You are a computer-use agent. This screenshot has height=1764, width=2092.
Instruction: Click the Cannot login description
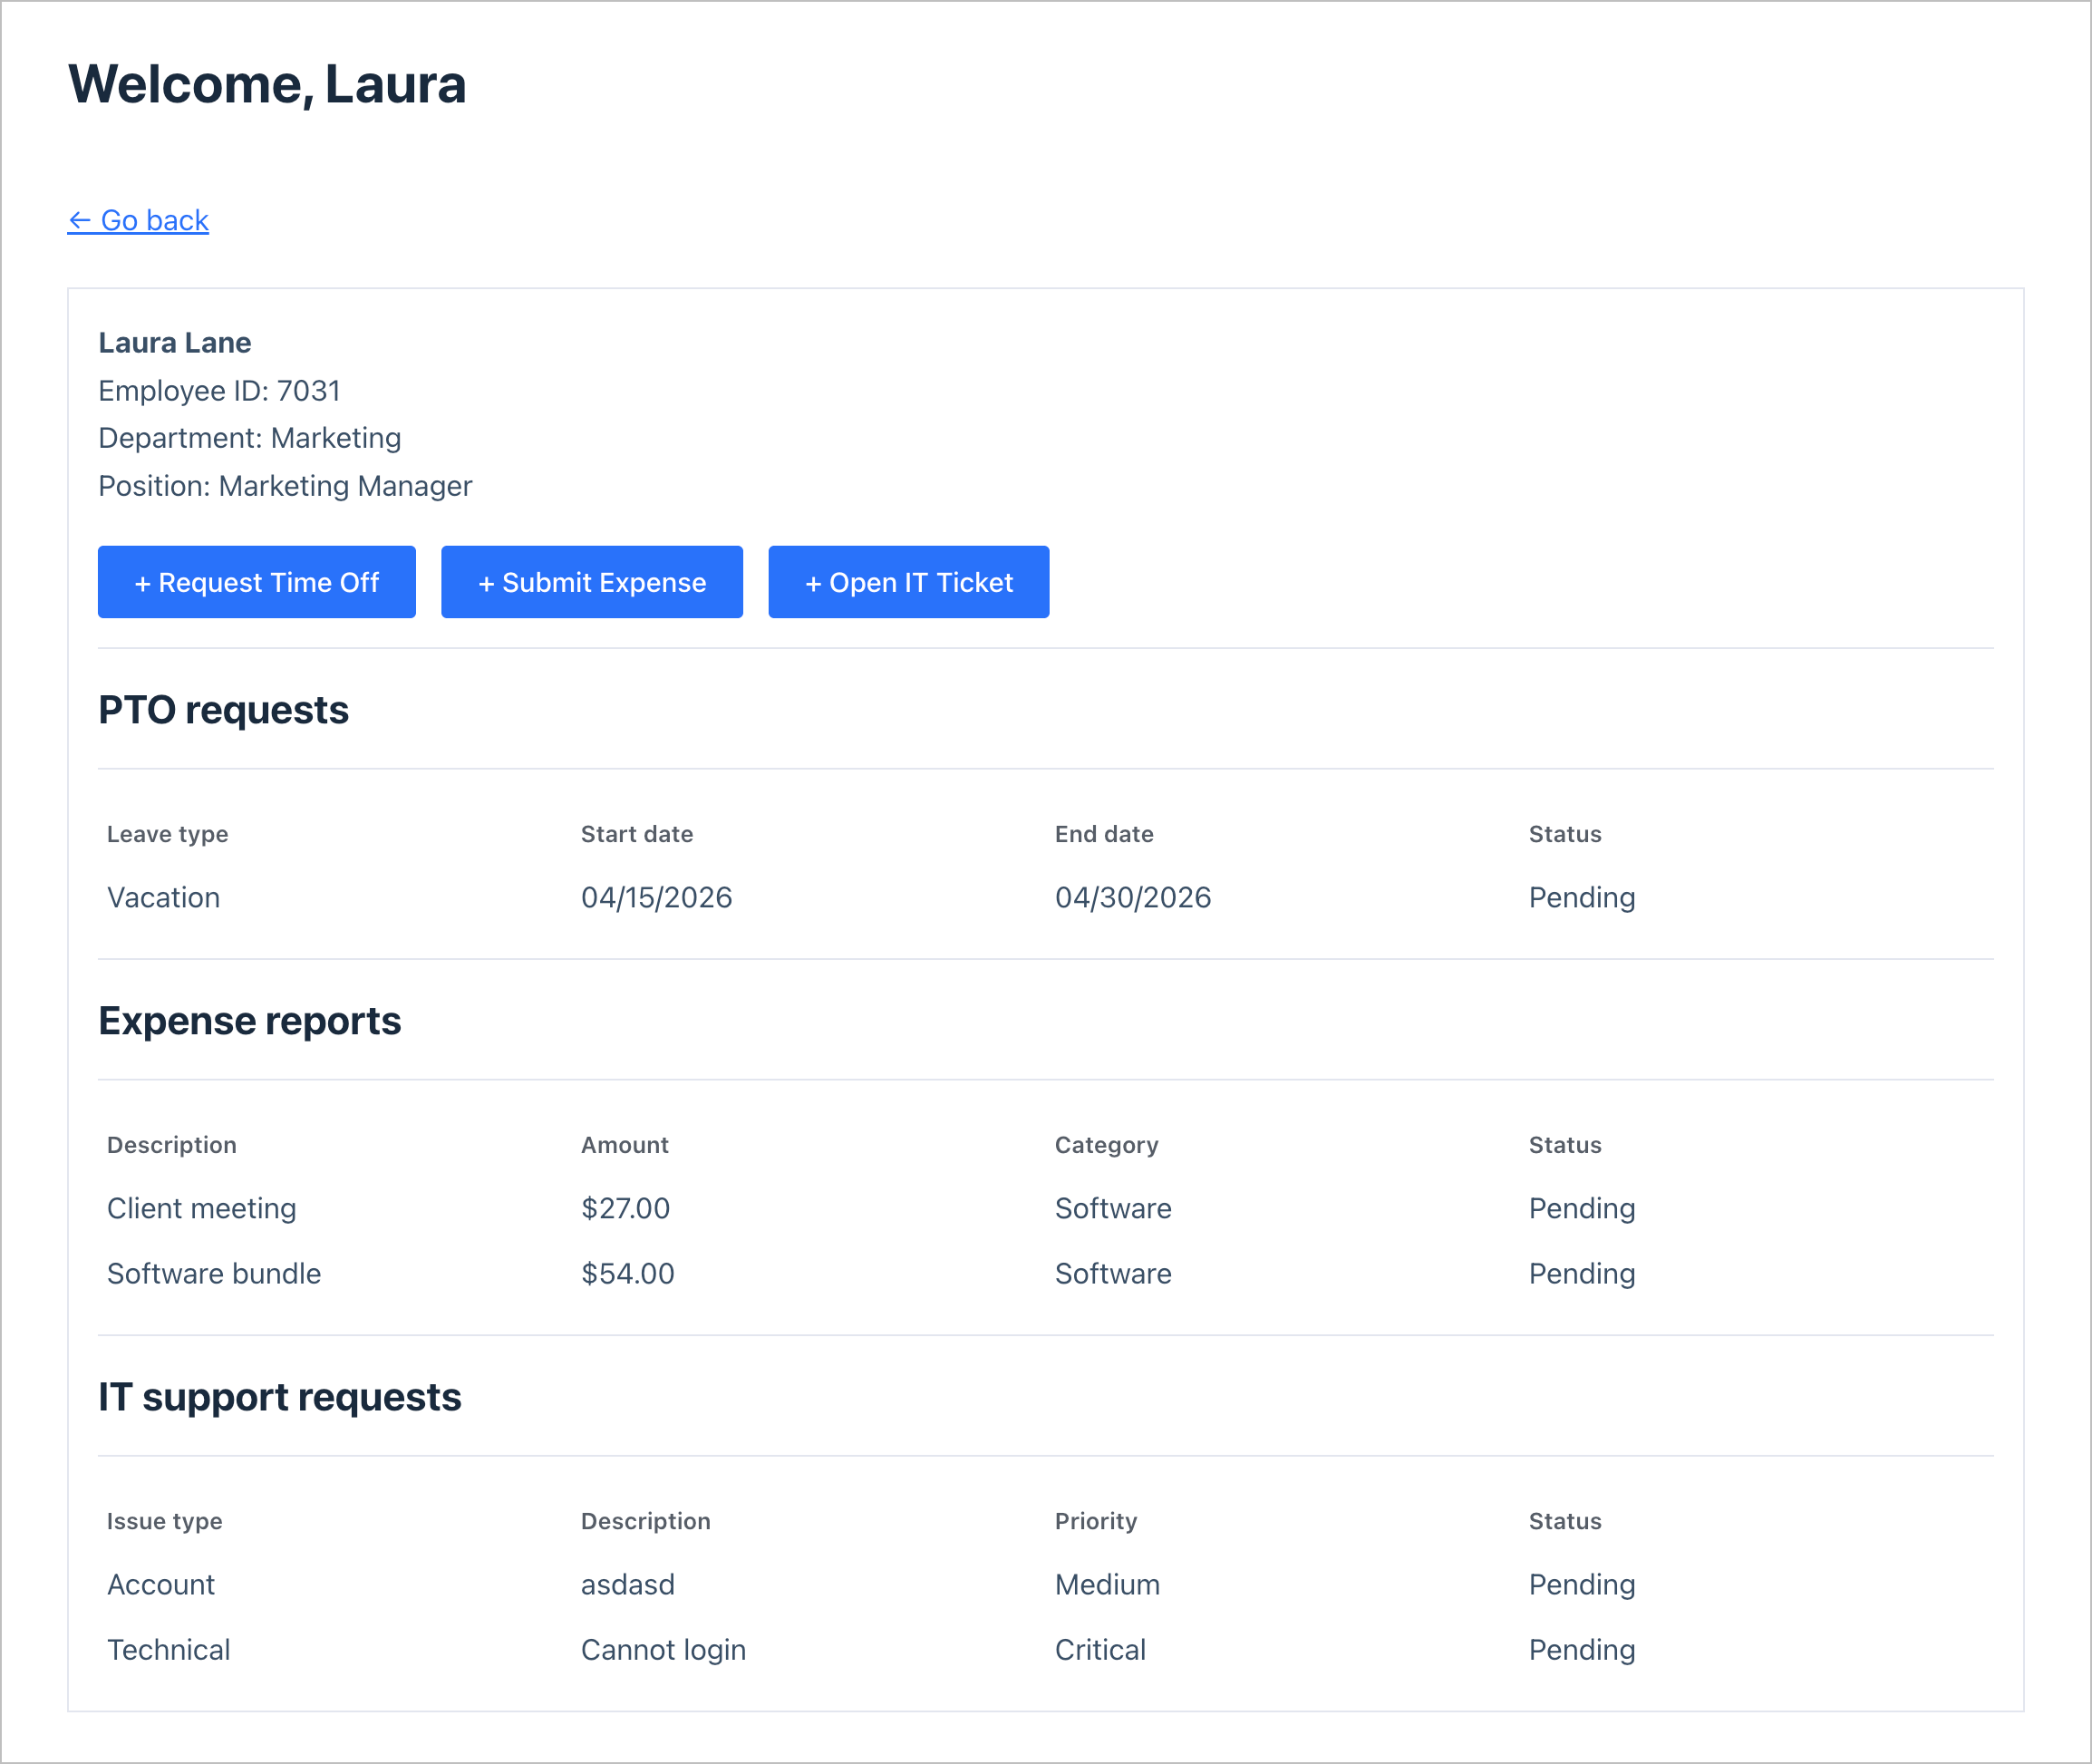pos(663,1649)
